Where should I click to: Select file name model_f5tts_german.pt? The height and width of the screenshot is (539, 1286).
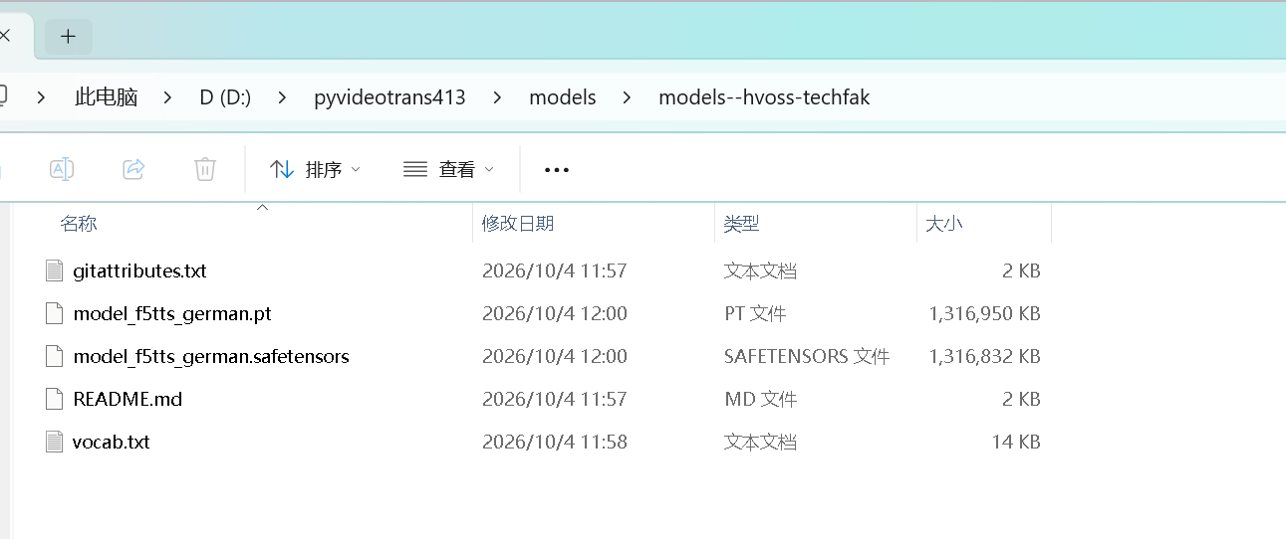click(x=172, y=313)
